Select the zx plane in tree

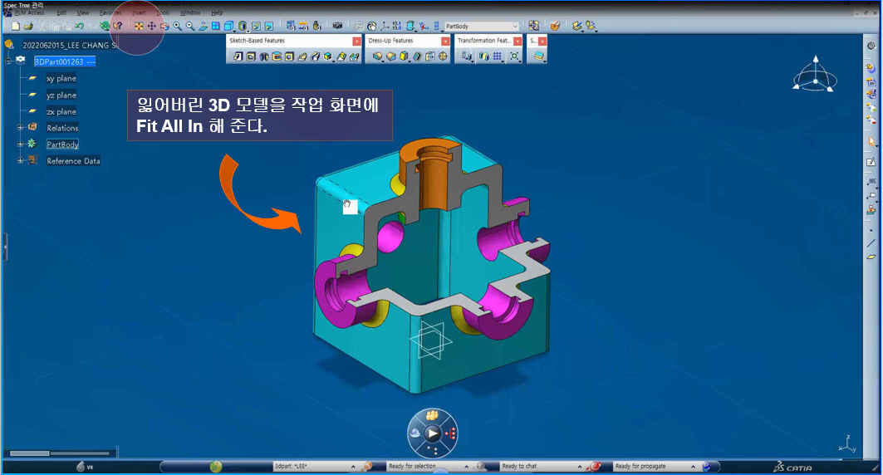point(61,111)
